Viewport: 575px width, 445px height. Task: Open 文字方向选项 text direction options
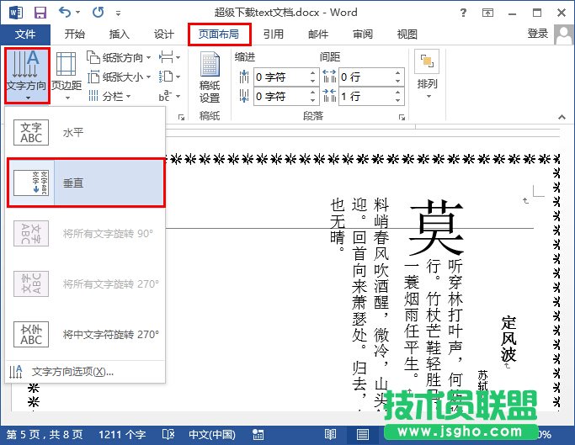72,371
